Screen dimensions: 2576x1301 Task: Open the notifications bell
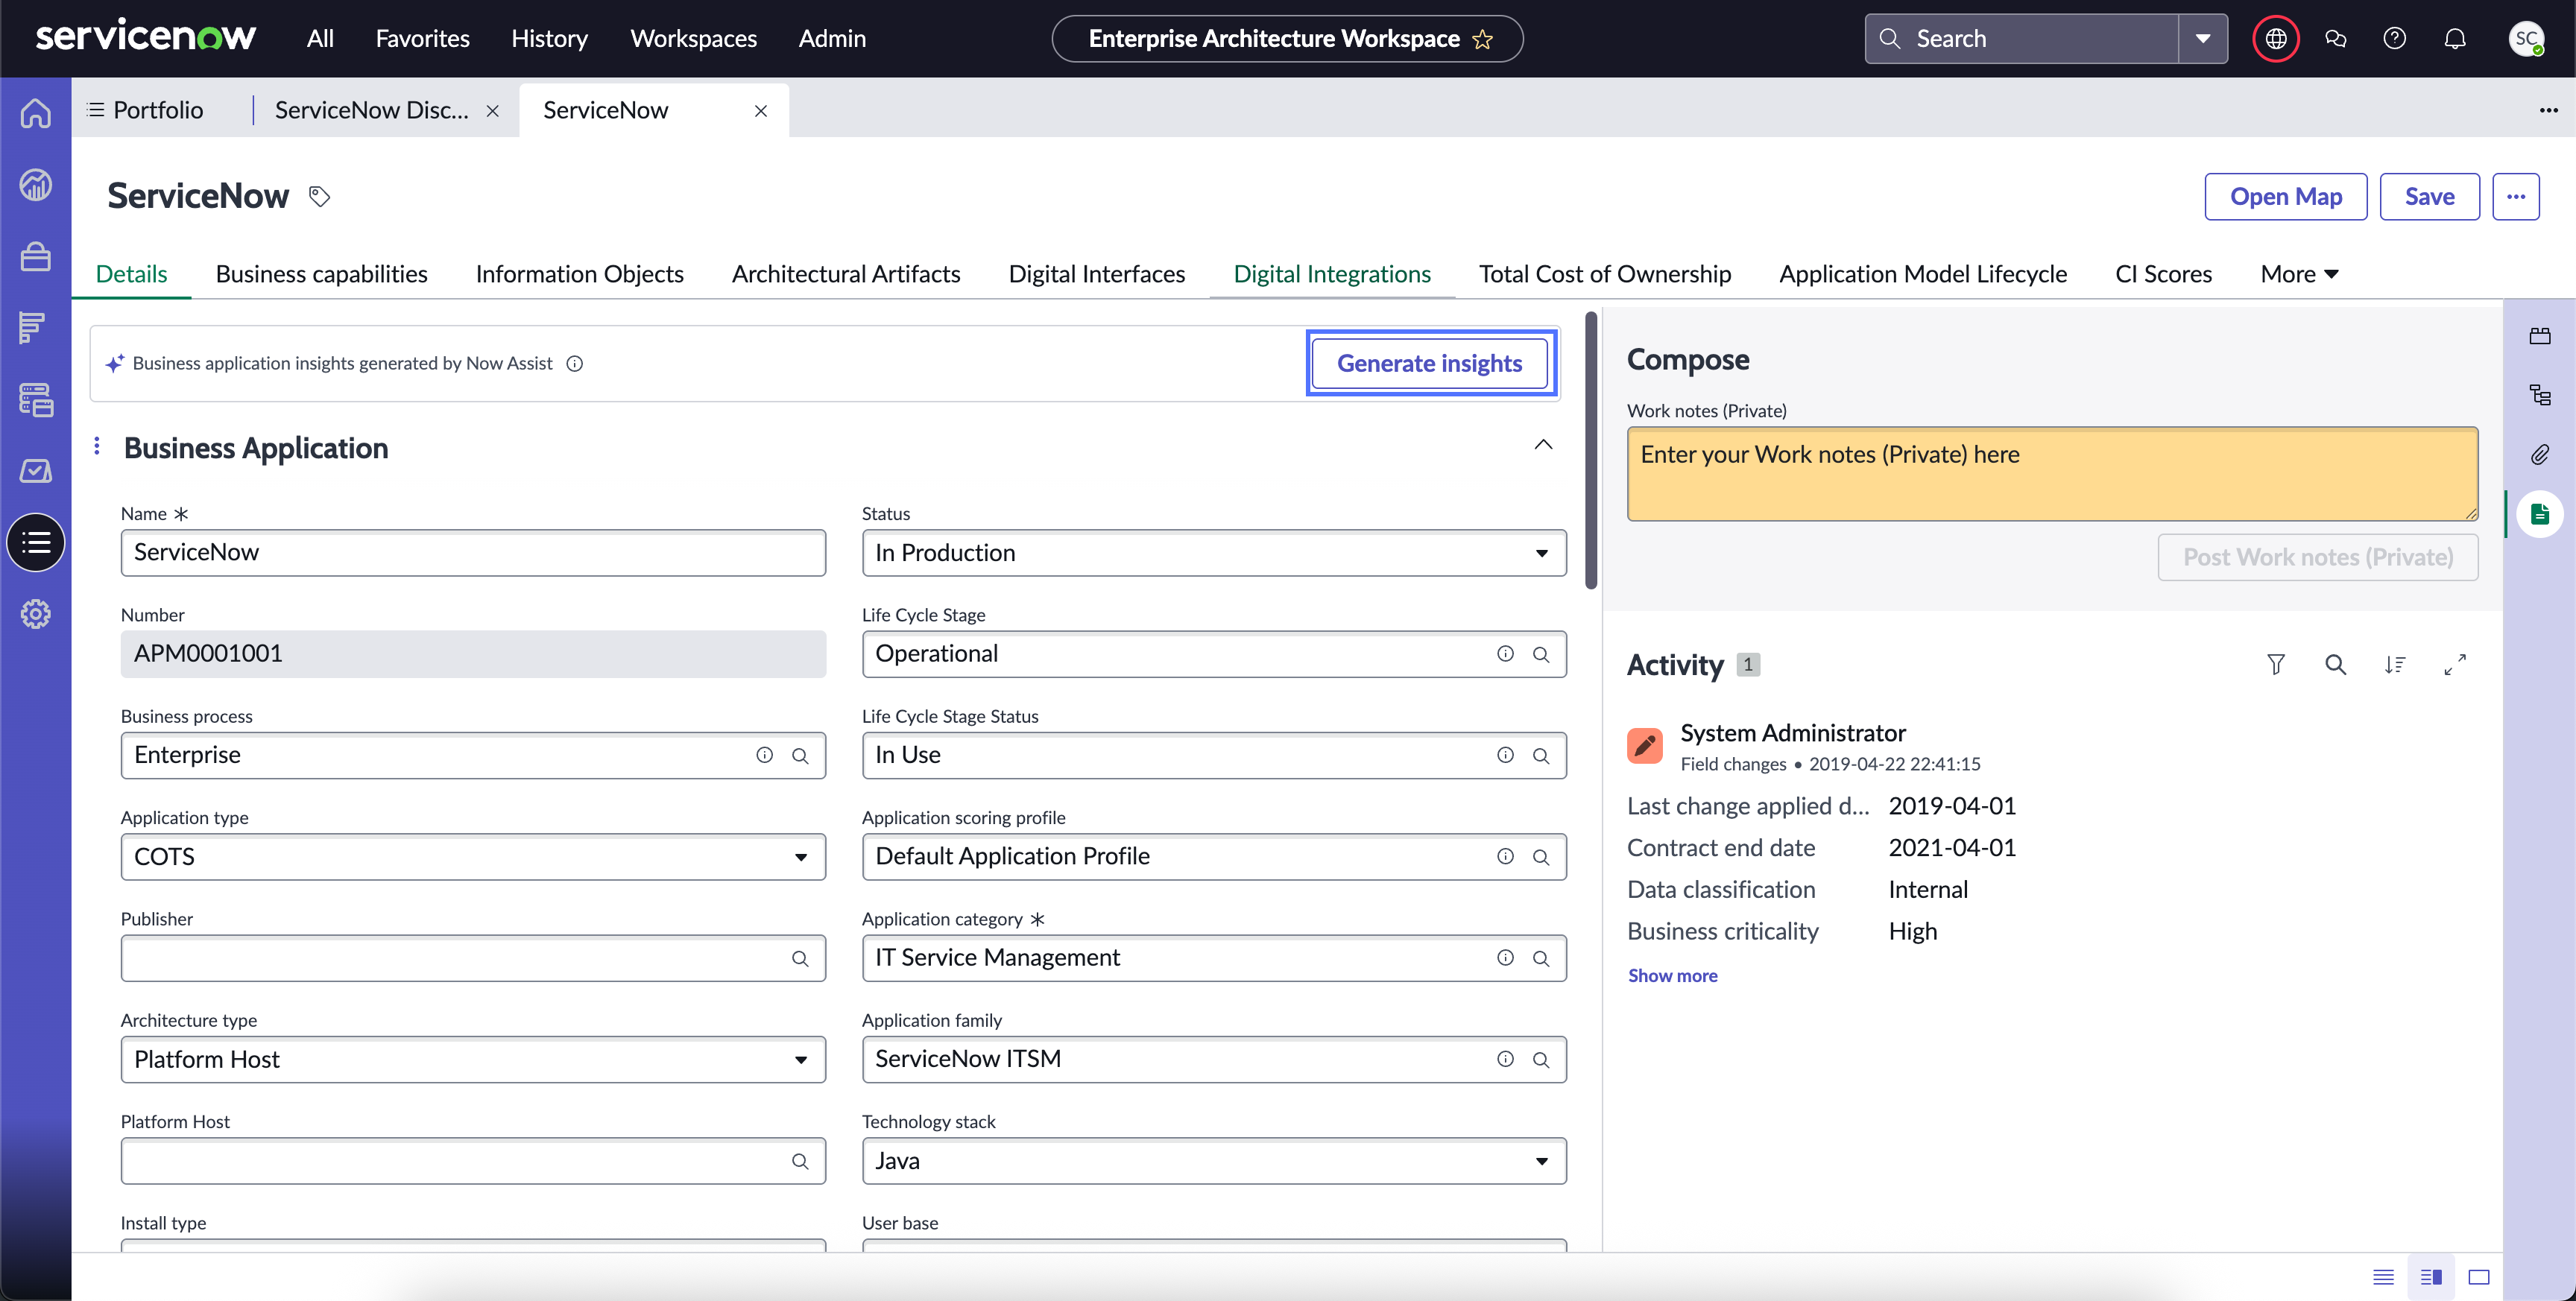[x=2455, y=39]
